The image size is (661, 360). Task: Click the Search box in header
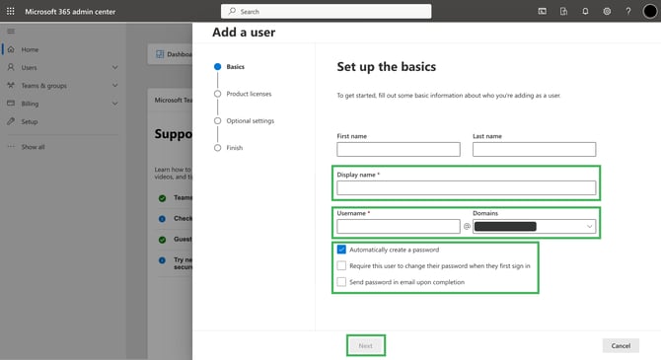326,12
